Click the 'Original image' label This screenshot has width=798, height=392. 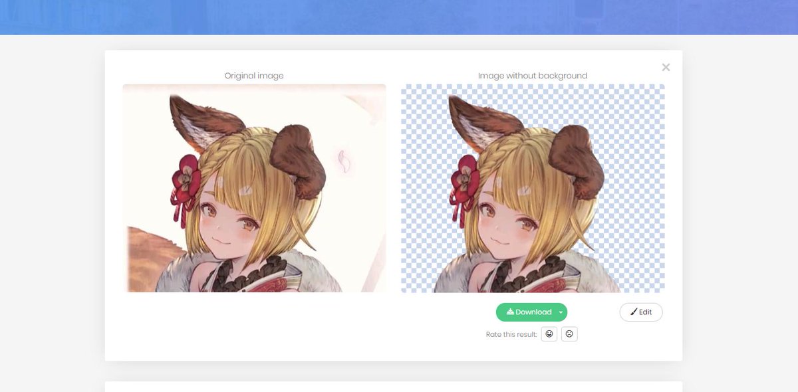click(x=254, y=76)
